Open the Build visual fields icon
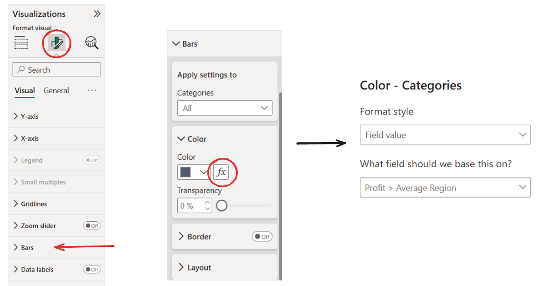Viewport: 537px width, 286px height. point(21,43)
